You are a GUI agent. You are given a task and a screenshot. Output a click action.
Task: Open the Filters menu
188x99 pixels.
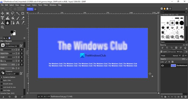46,5
